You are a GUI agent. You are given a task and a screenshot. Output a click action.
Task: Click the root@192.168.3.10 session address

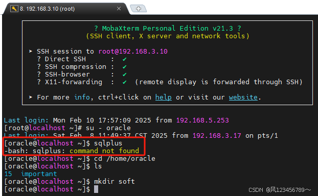(133, 52)
